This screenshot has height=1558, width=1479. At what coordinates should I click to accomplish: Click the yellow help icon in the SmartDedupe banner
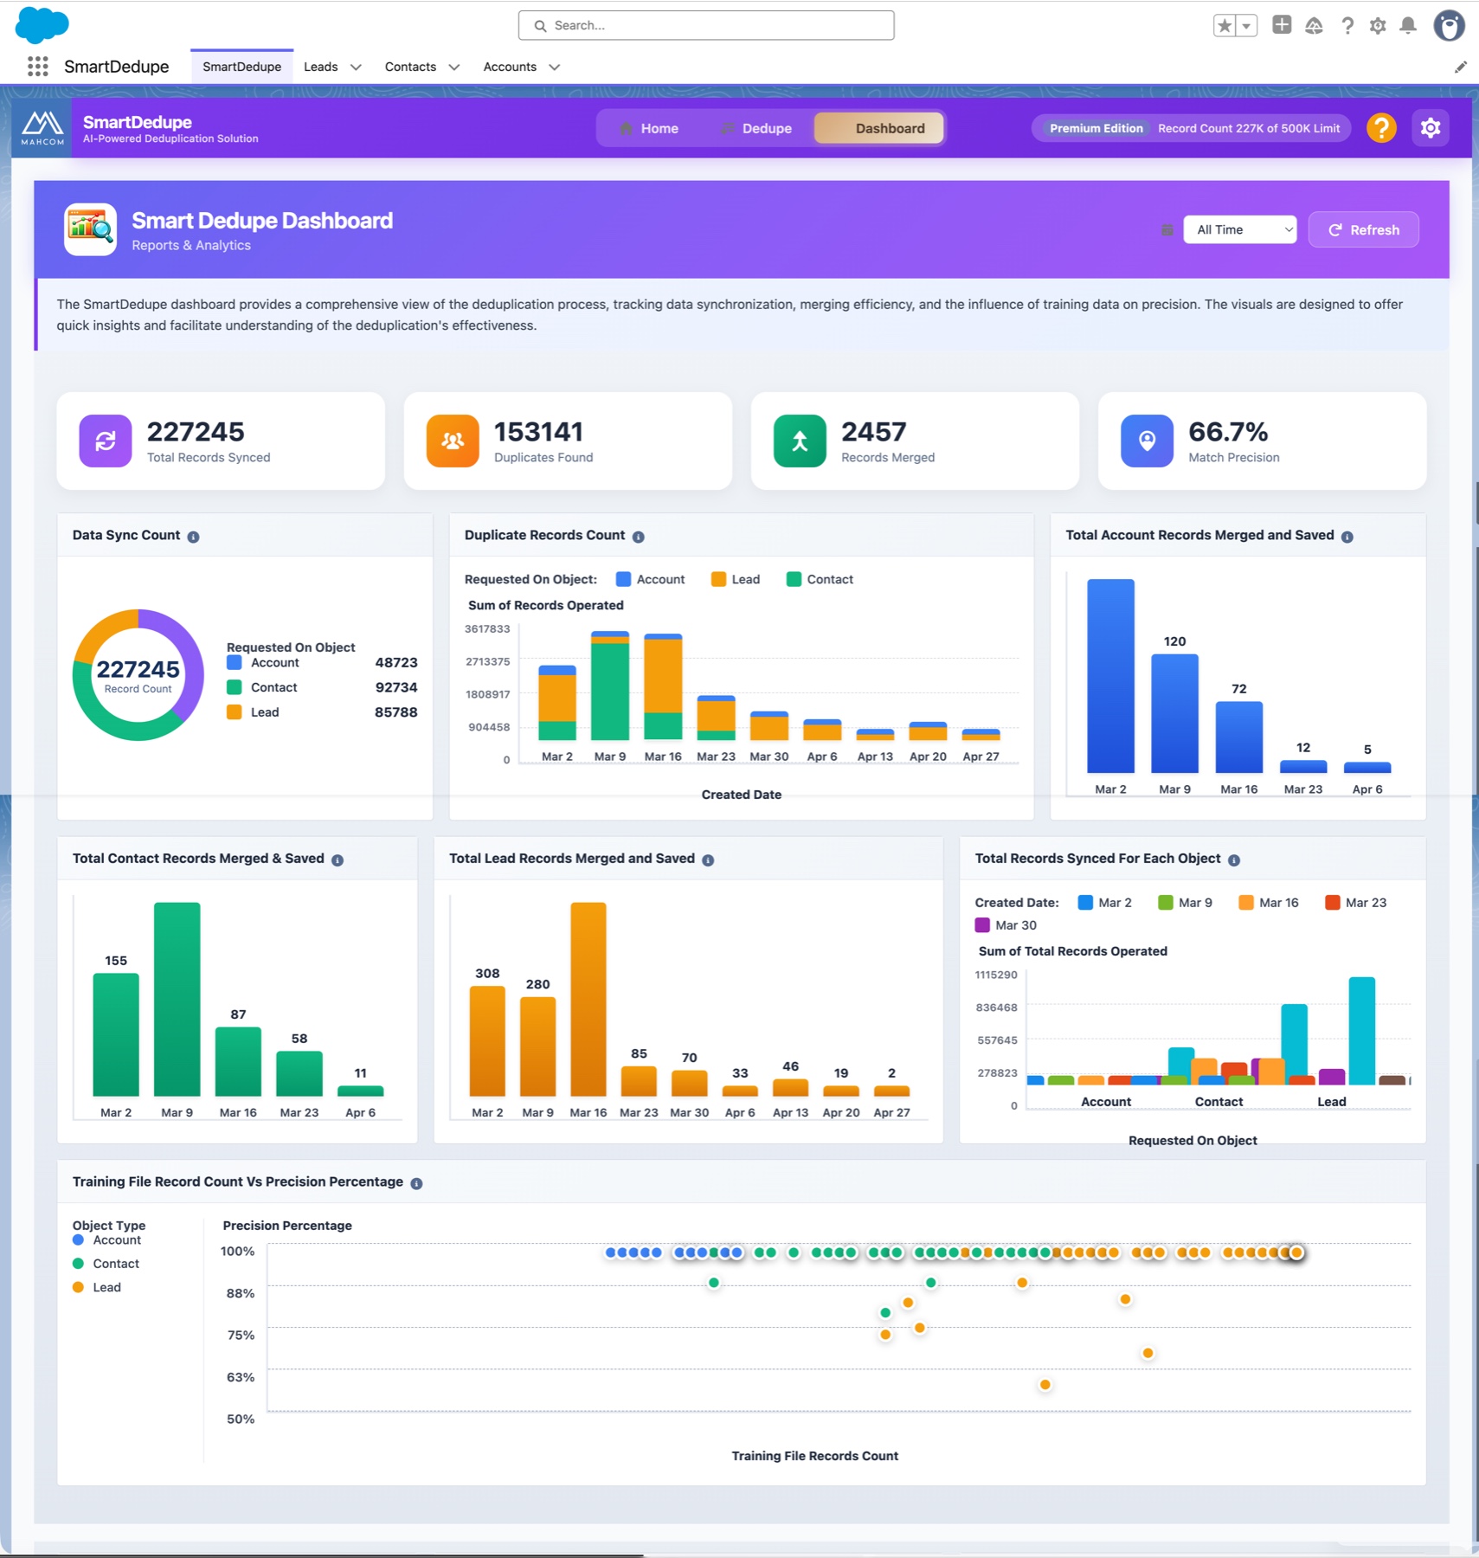tap(1381, 127)
